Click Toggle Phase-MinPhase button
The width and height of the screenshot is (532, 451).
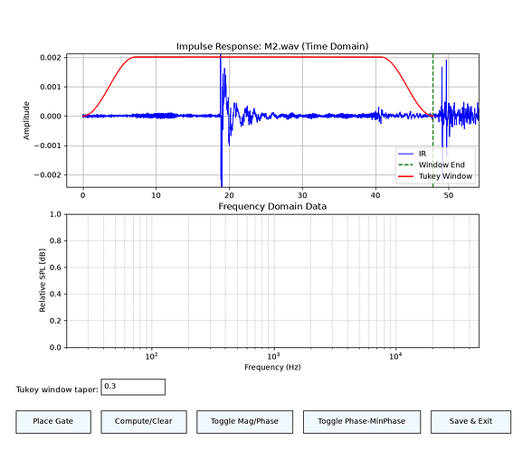tap(362, 421)
